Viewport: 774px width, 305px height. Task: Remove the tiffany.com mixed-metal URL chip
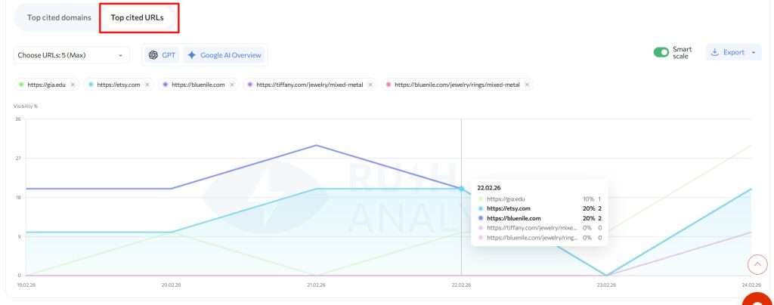click(x=370, y=85)
